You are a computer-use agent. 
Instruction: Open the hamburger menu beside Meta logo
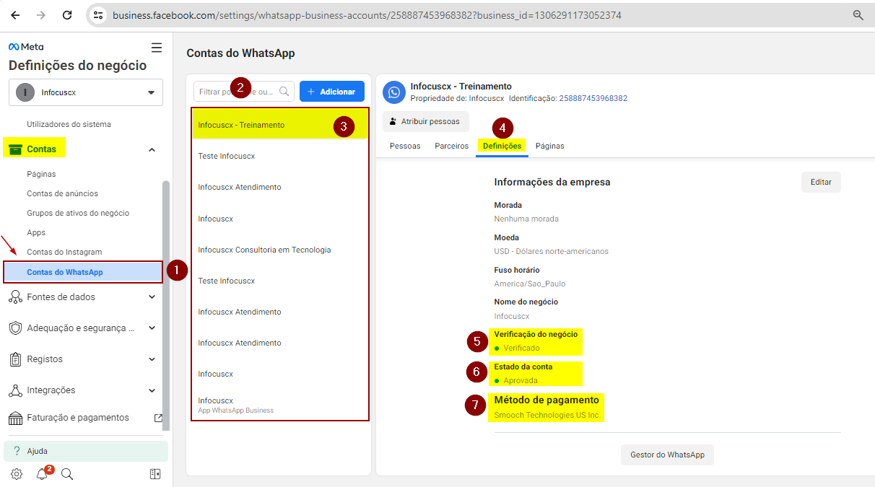click(x=157, y=48)
